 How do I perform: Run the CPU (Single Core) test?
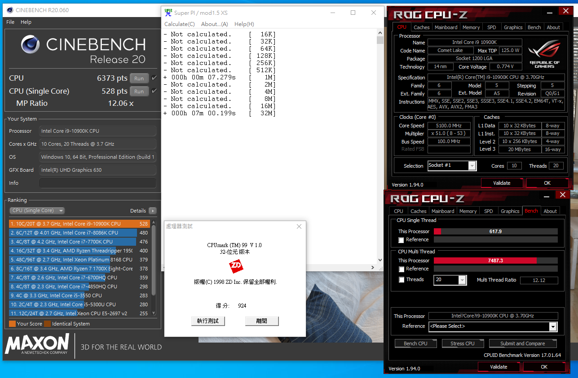[139, 91]
